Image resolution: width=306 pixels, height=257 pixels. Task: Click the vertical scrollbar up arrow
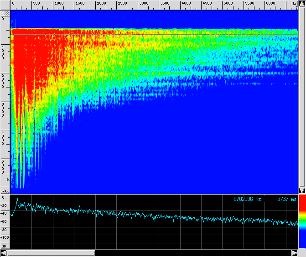coord(301,4)
